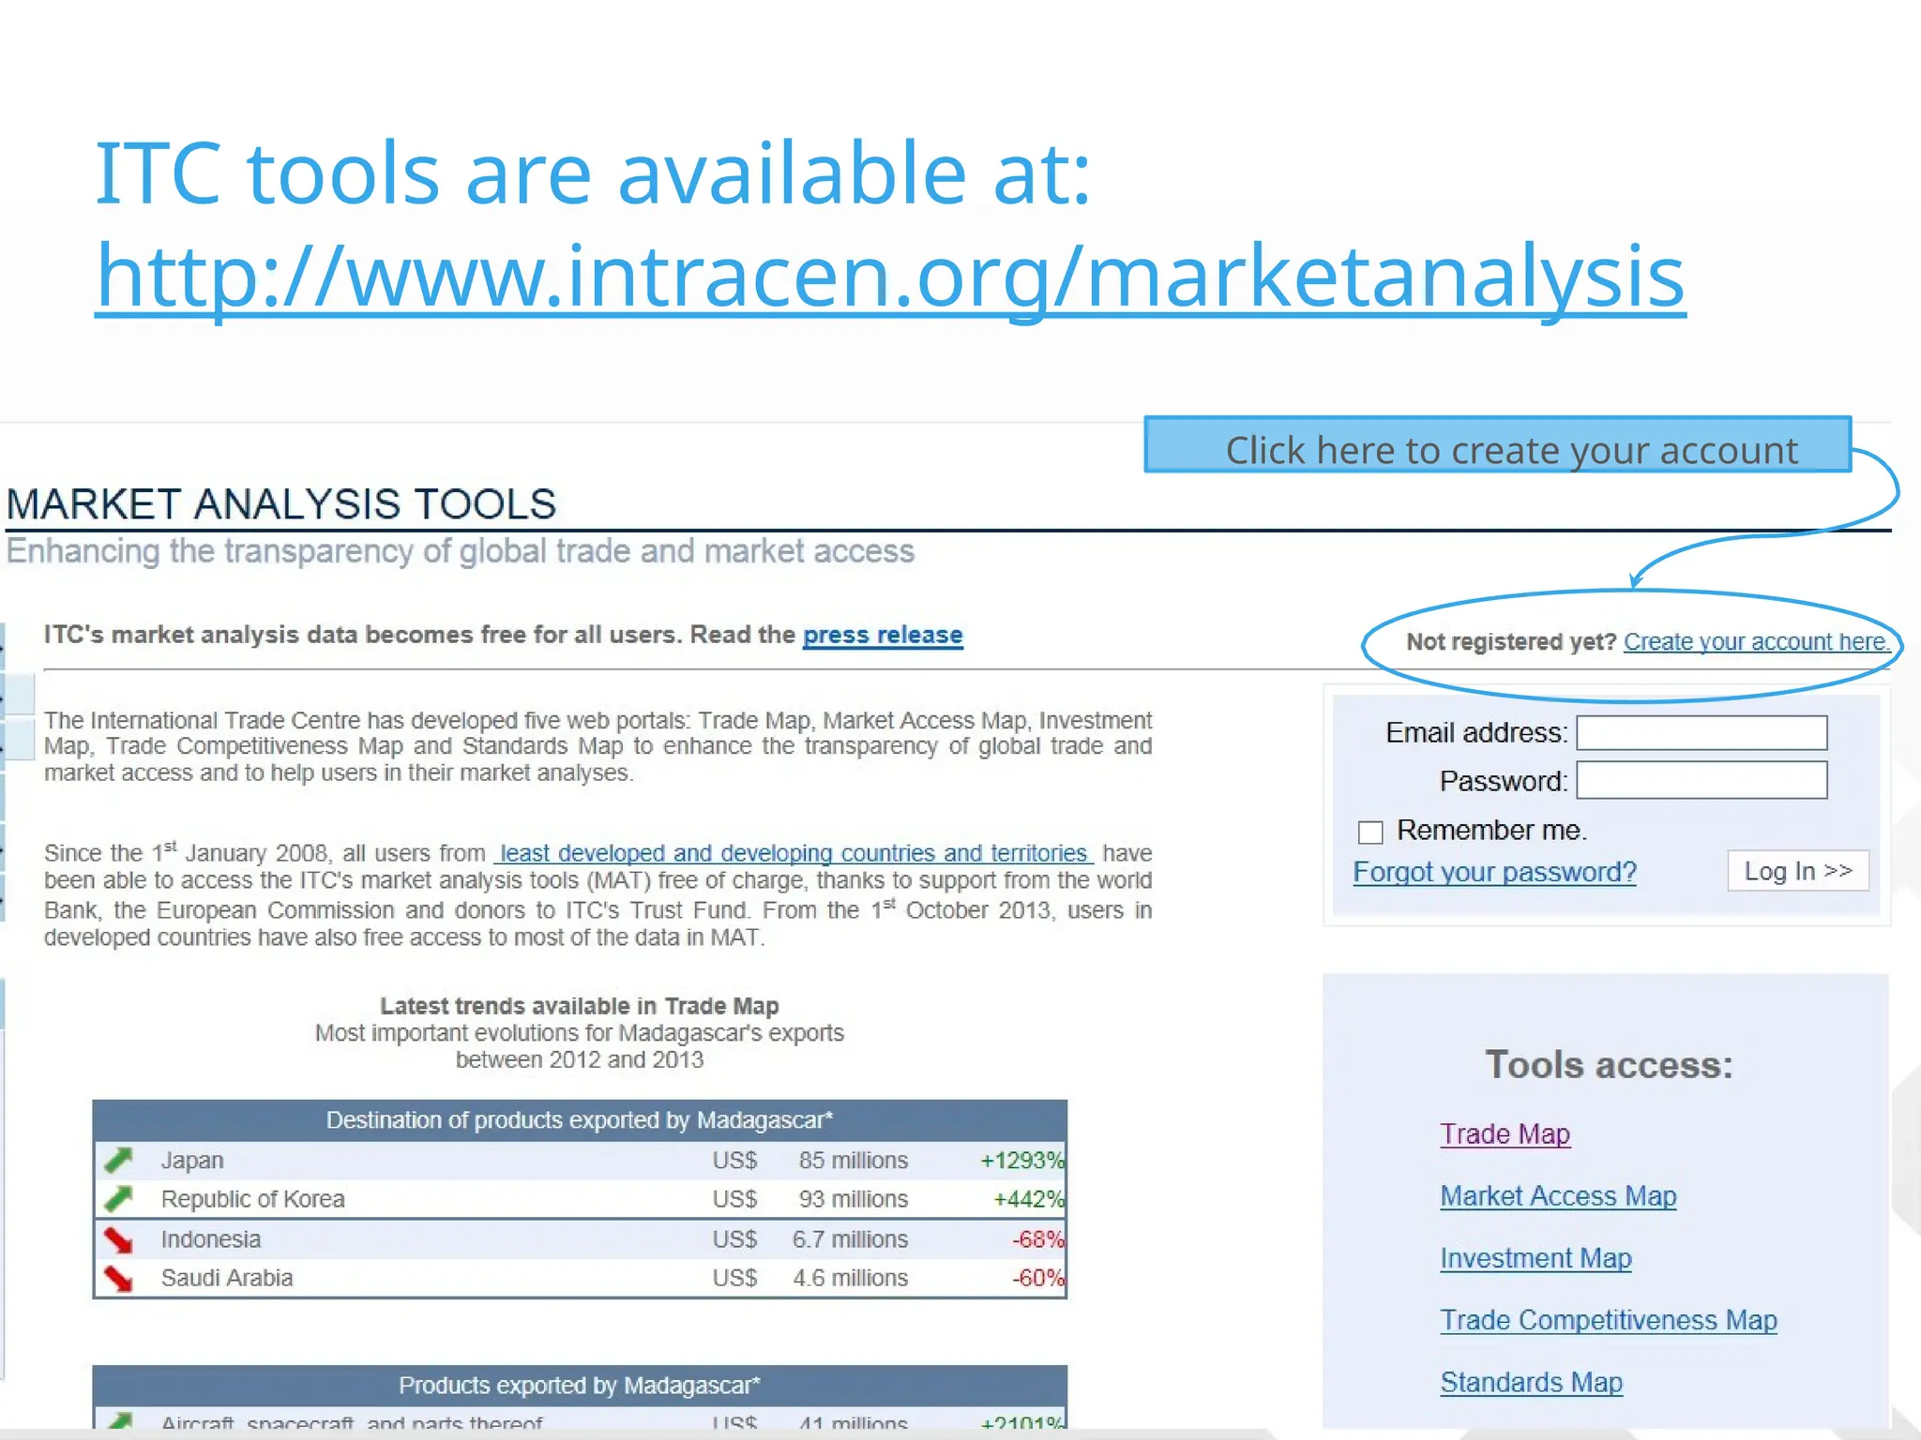Click the 93 millions export value
Screen dimensions: 1921x1440
[x=854, y=1199]
